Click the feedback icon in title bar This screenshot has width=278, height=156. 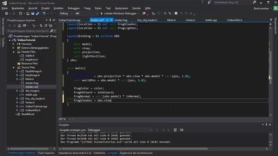[x=209, y=2]
